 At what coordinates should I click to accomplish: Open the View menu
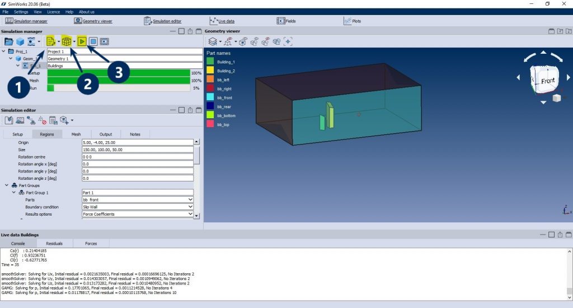[x=37, y=12]
